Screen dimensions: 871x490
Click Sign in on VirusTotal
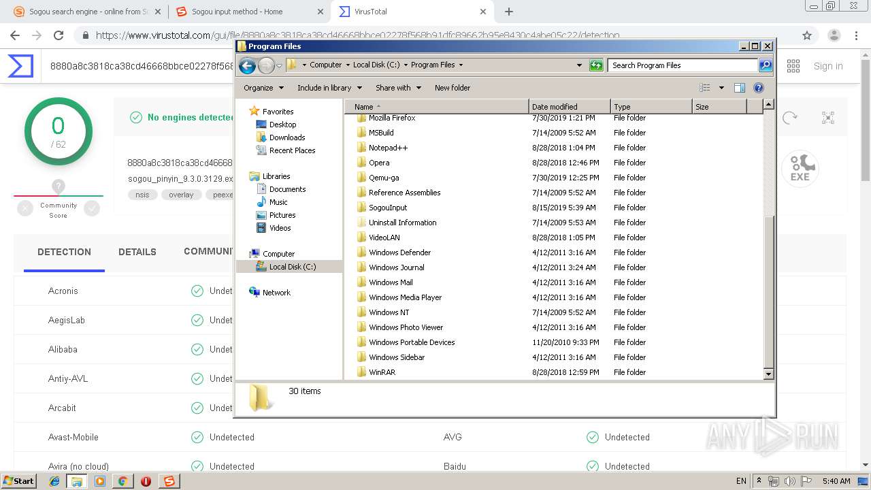click(x=828, y=66)
